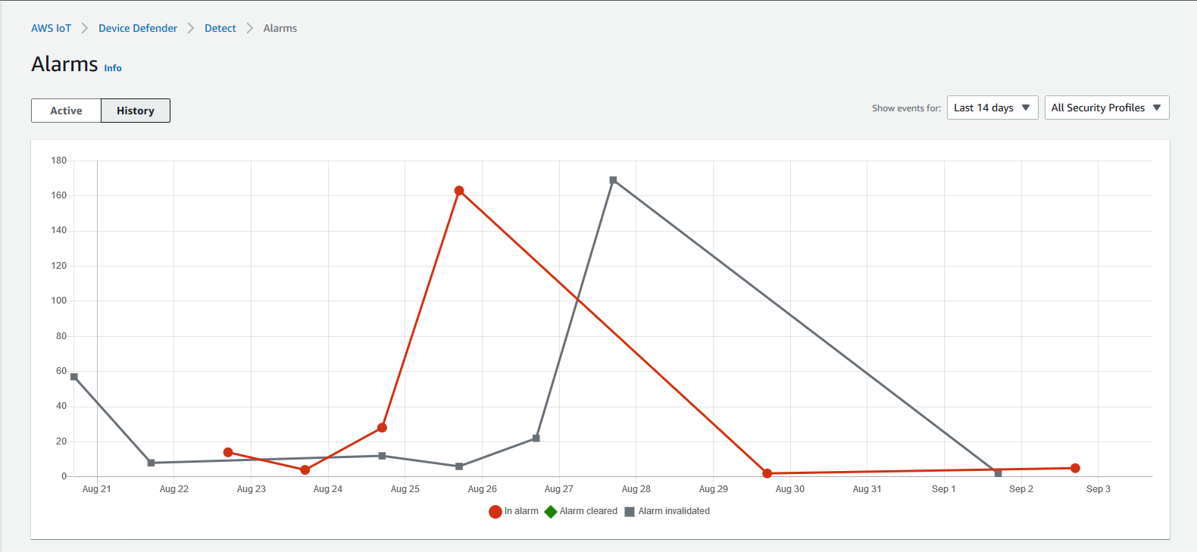Open the Detect breadcrumb item

(220, 27)
